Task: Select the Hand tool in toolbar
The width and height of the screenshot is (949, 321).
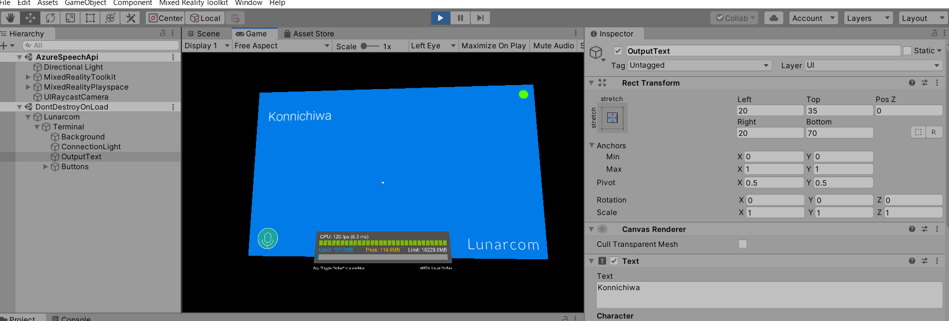Action: 10,18
